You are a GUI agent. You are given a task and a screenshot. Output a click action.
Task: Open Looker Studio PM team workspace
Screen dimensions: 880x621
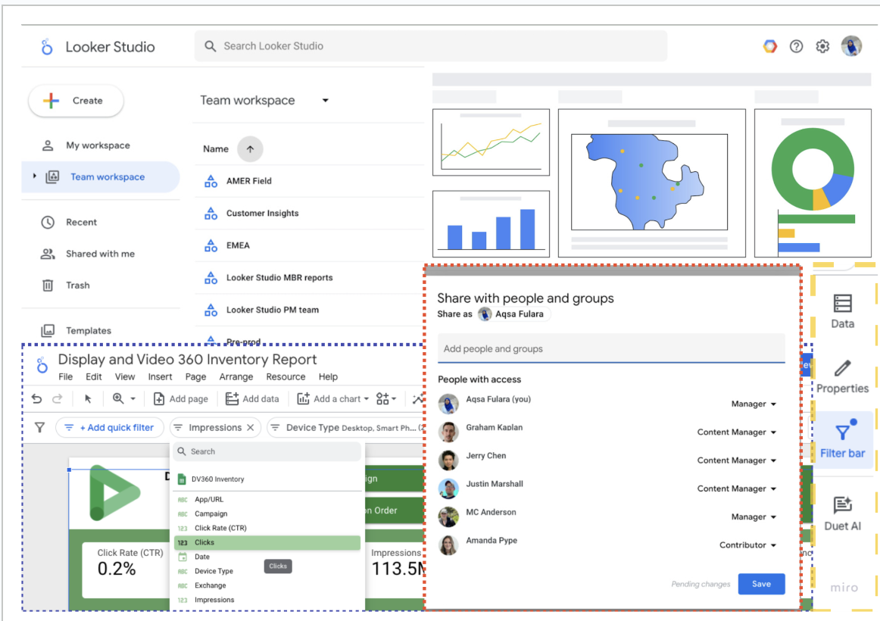272,310
